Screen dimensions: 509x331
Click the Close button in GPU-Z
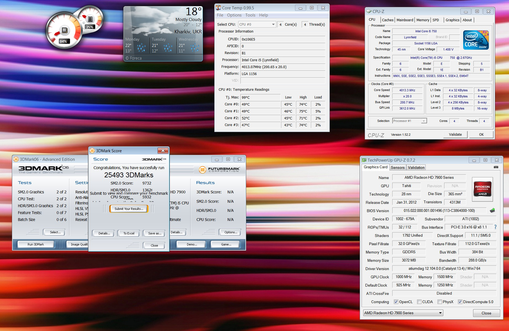[x=486, y=313]
